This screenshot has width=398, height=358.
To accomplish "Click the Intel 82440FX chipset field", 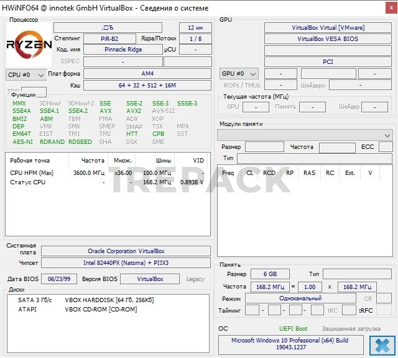I will [x=126, y=263].
